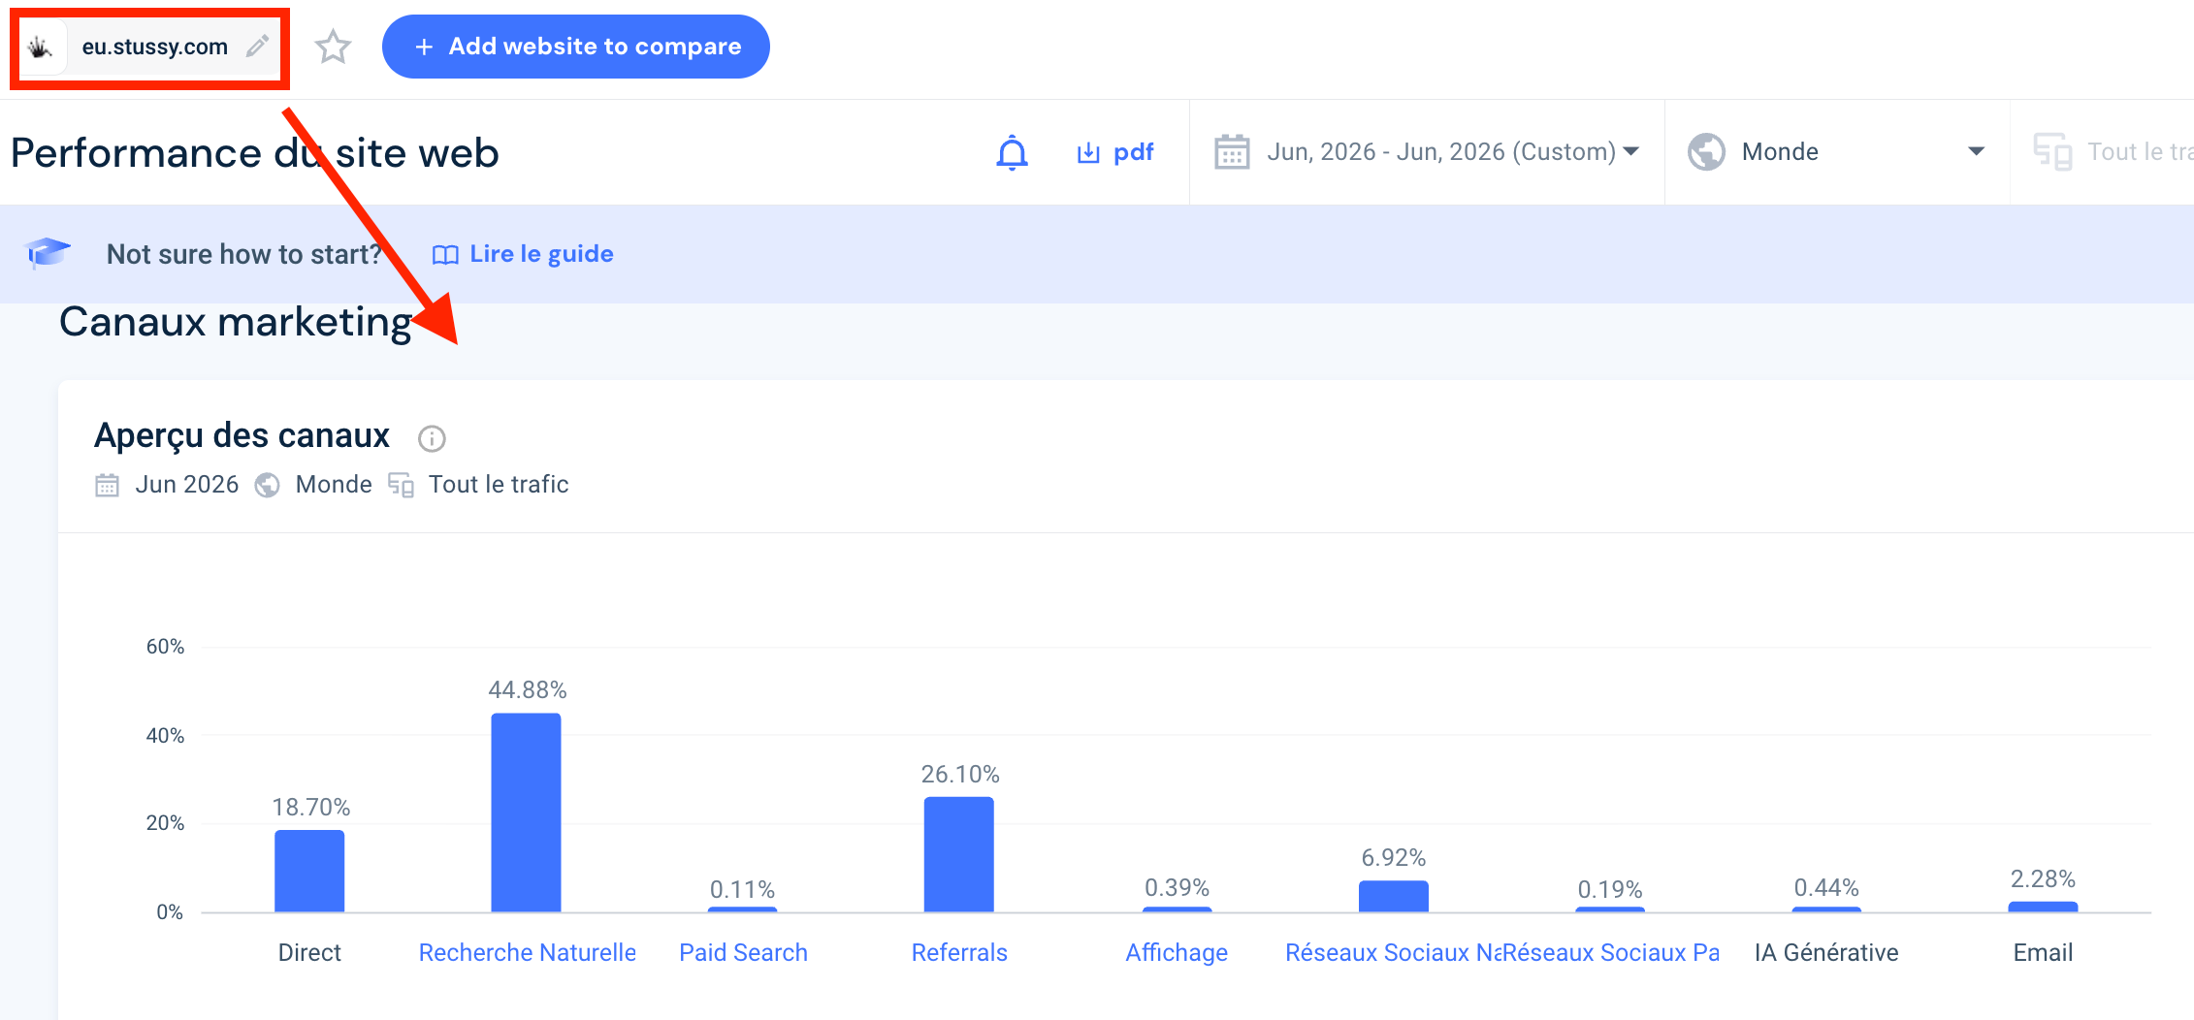
Task: Click the calendar icon in date selector
Action: (1232, 152)
